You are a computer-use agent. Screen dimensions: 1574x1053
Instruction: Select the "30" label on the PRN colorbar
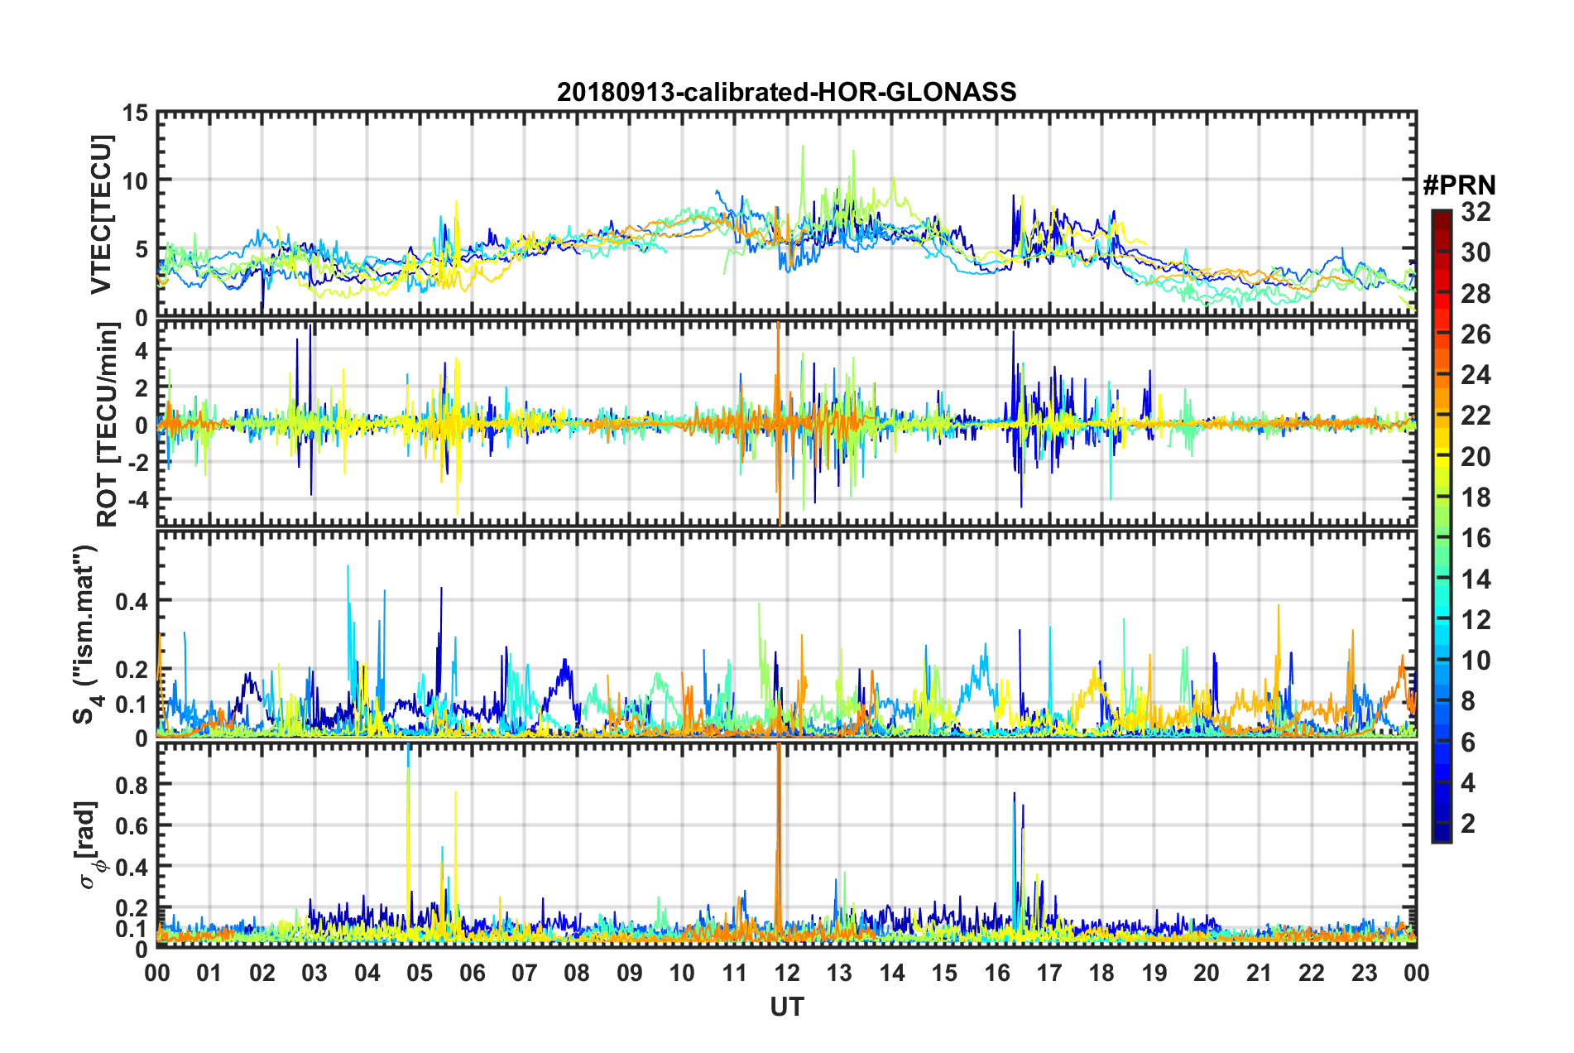point(1476,252)
